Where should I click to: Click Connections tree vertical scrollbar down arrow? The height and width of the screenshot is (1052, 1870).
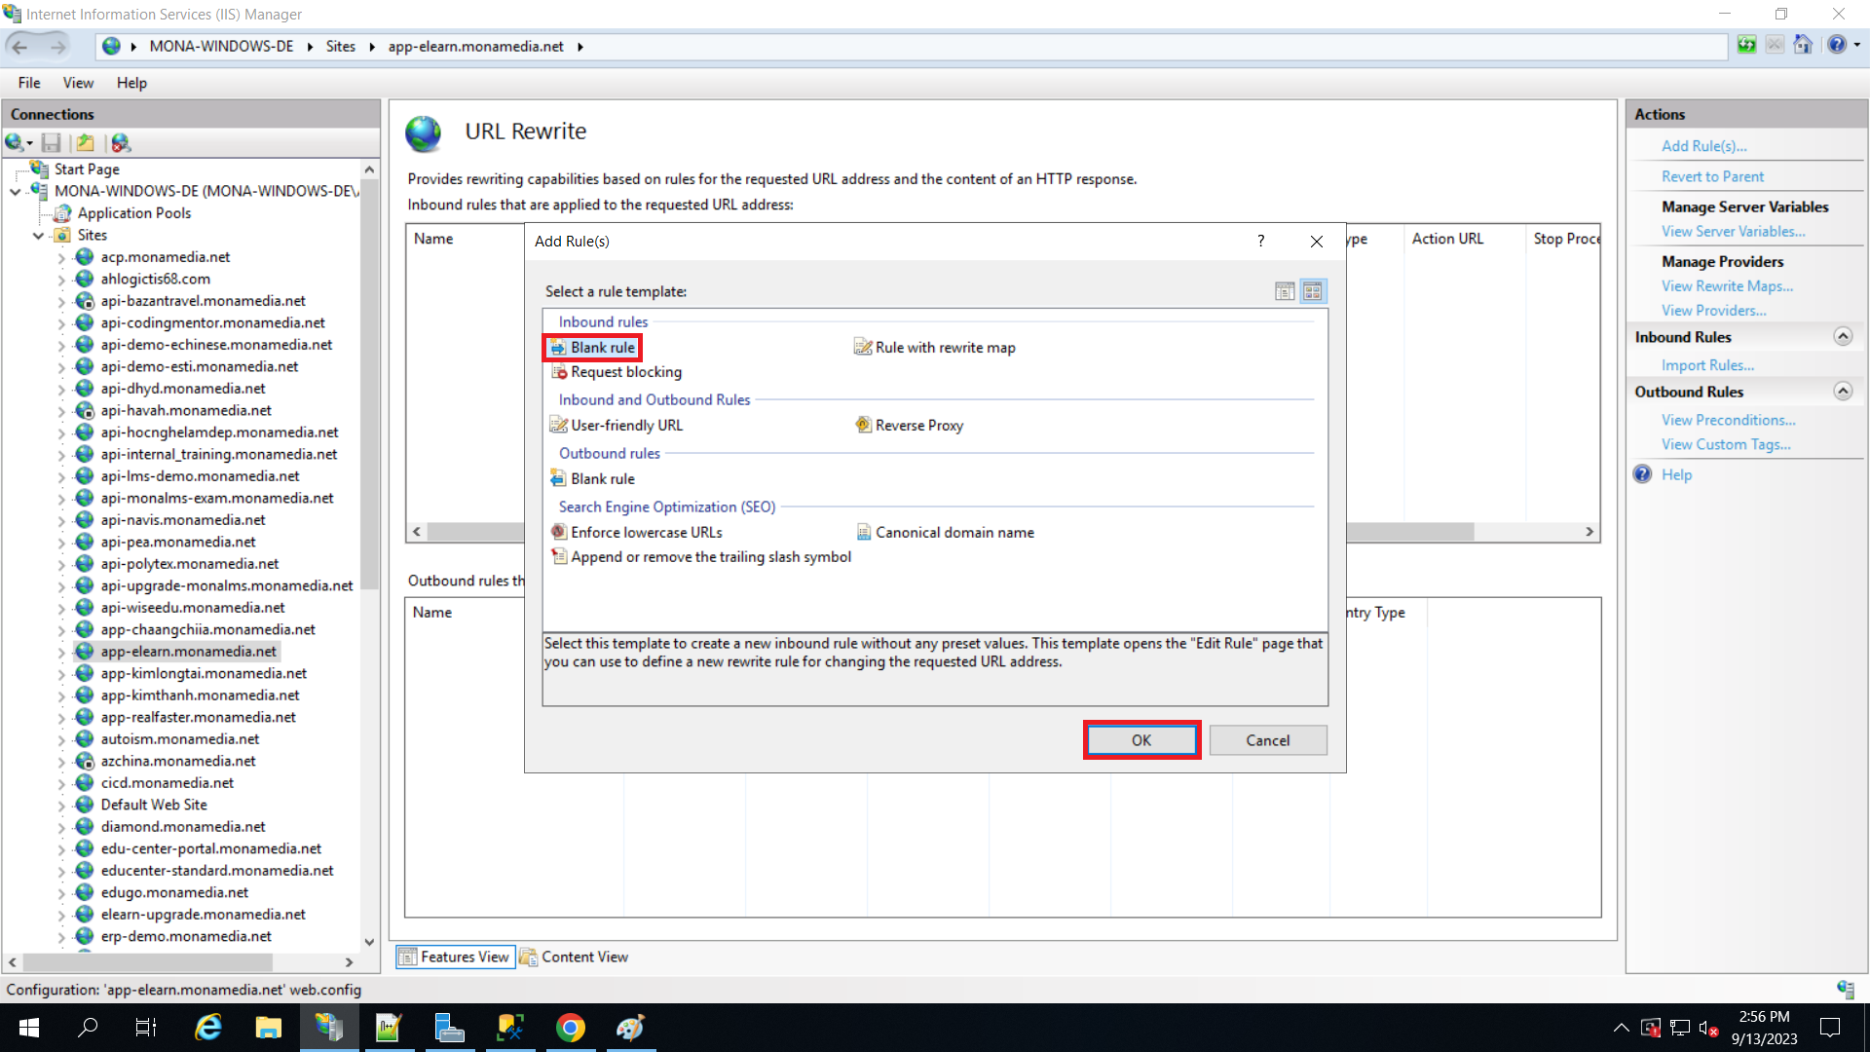coord(369,942)
